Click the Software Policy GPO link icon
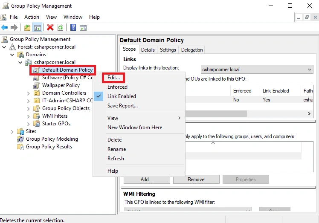319x223 pixels. point(36,78)
